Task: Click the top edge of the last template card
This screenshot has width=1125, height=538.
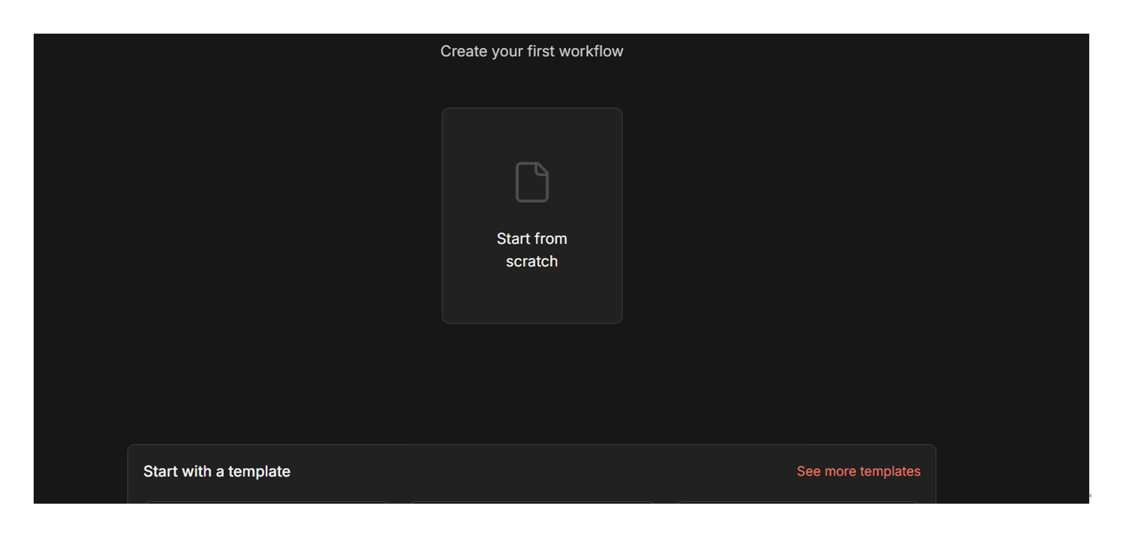Action: (x=797, y=502)
